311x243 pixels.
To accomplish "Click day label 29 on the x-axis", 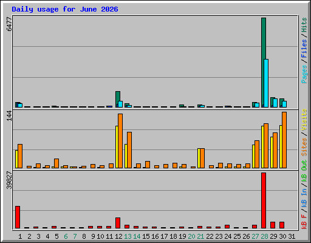I will click(x=273, y=236).
